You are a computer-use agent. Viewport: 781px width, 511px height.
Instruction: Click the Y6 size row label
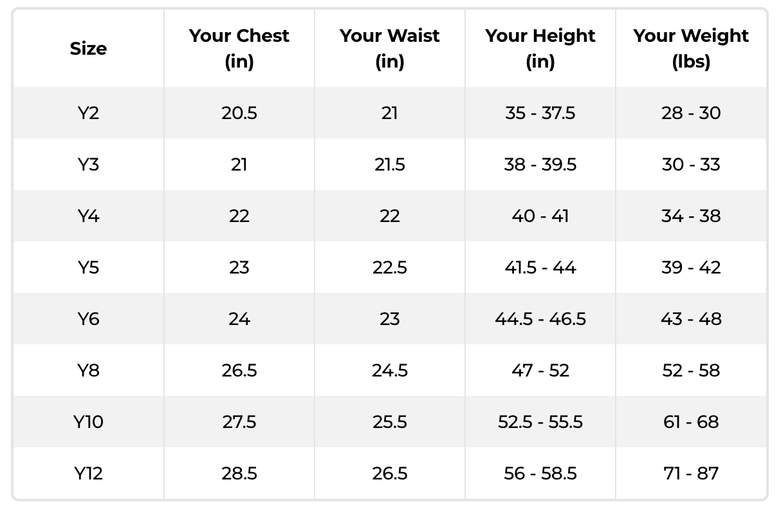click(x=88, y=319)
